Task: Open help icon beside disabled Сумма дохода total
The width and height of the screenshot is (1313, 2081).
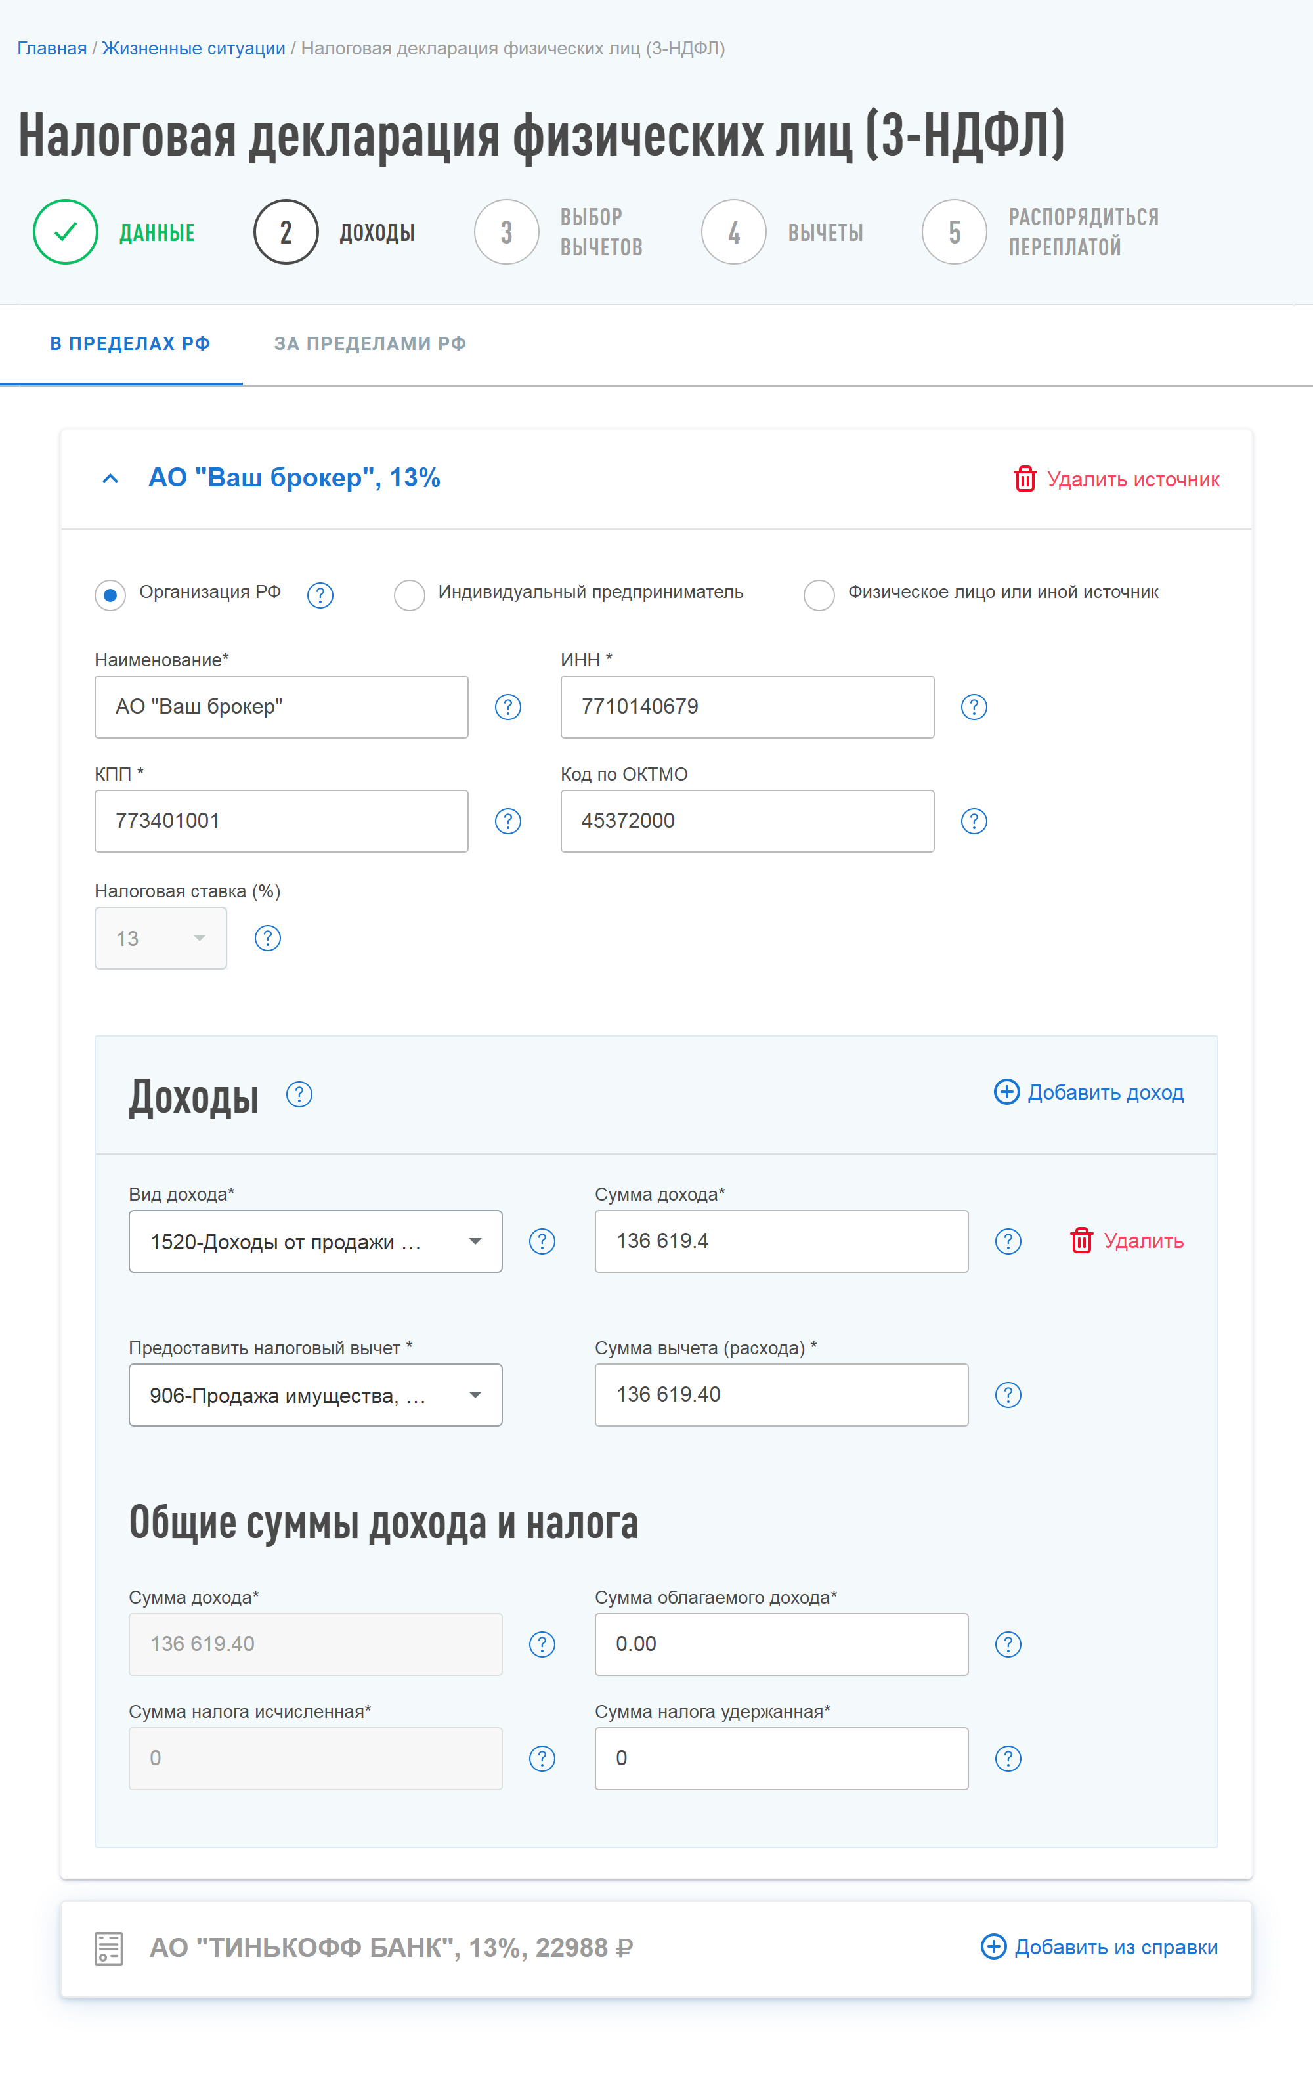Action: (541, 1644)
